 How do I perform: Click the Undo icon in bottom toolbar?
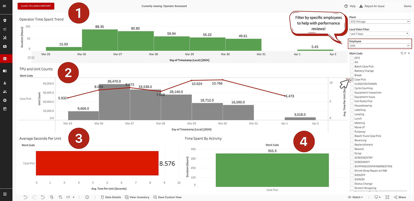25,197
